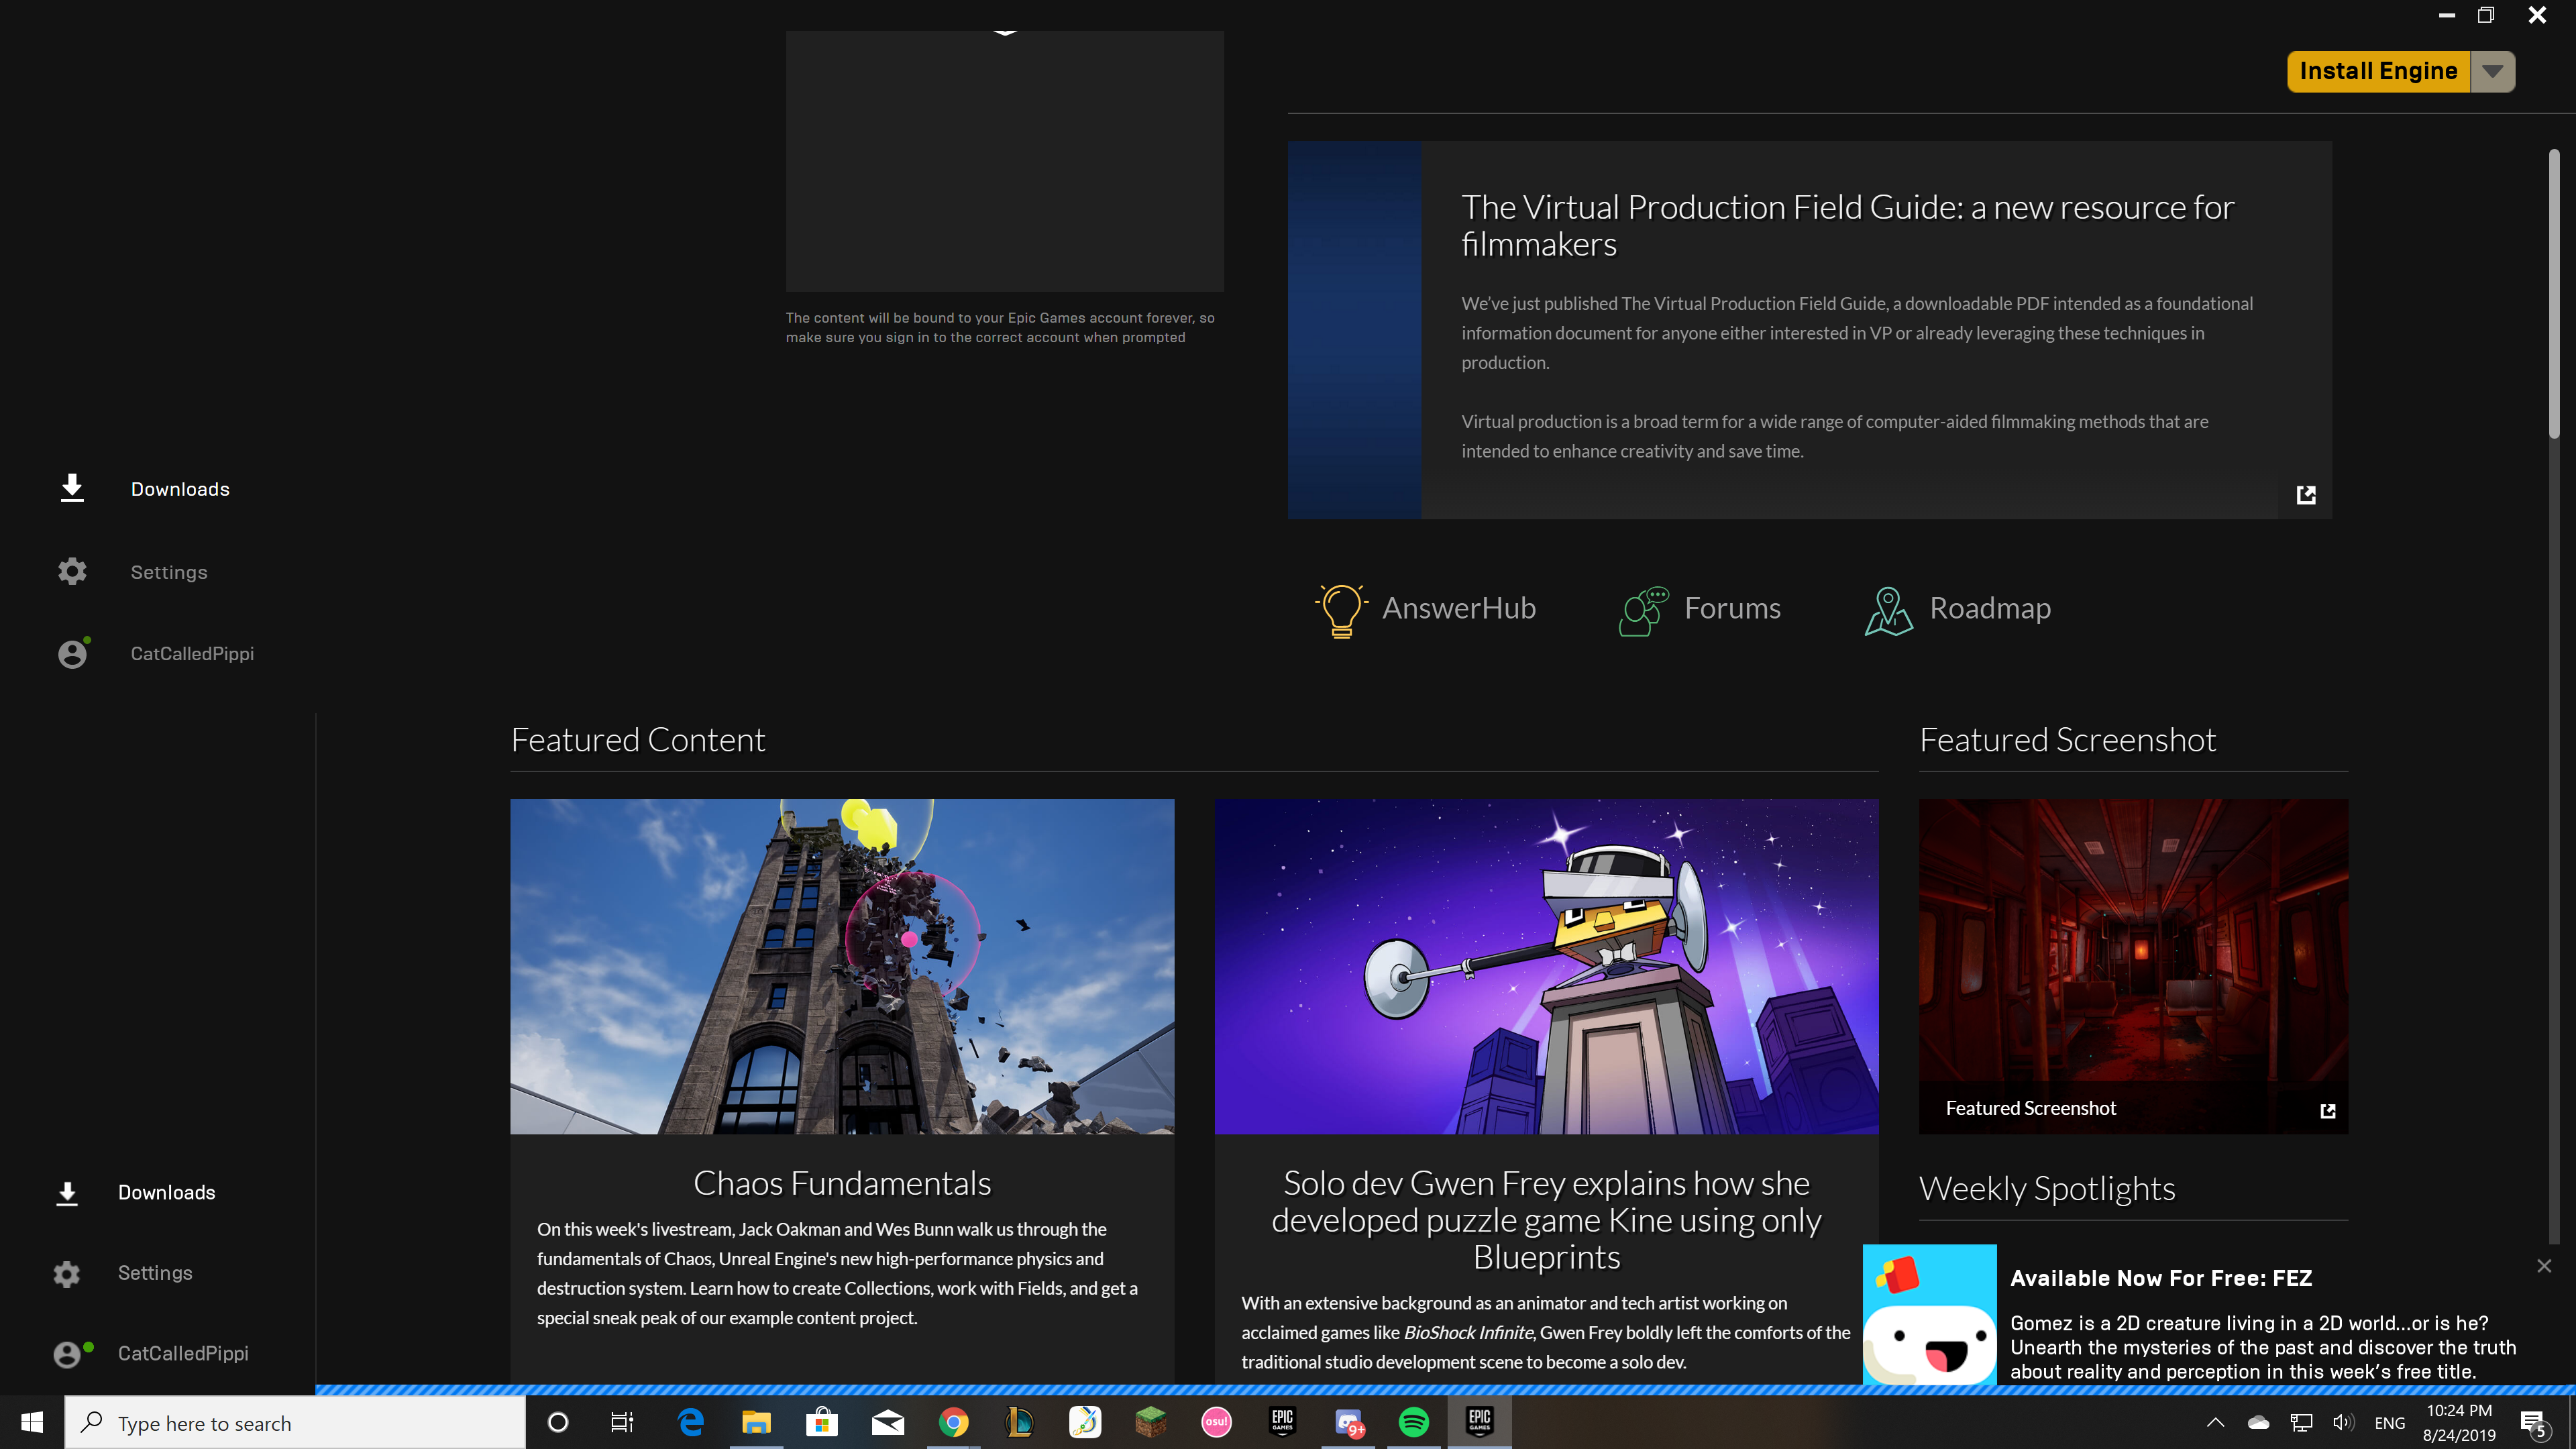The width and height of the screenshot is (2576, 1449).
Task: Open Microsoft Store from the taskbar
Action: [x=822, y=1422]
